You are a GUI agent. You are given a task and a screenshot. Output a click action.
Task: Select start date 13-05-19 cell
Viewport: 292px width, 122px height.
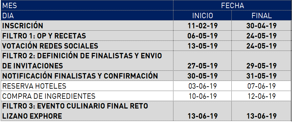point(203,45)
